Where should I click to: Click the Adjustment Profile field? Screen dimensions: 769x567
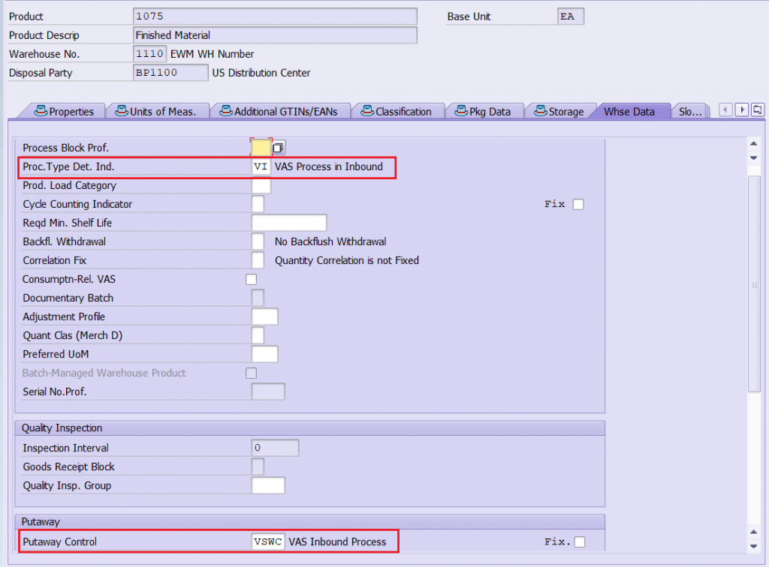click(265, 316)
